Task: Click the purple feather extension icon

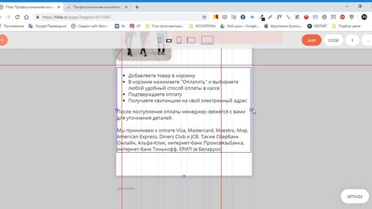Action: pyautogui.click(x=270, y=17)
